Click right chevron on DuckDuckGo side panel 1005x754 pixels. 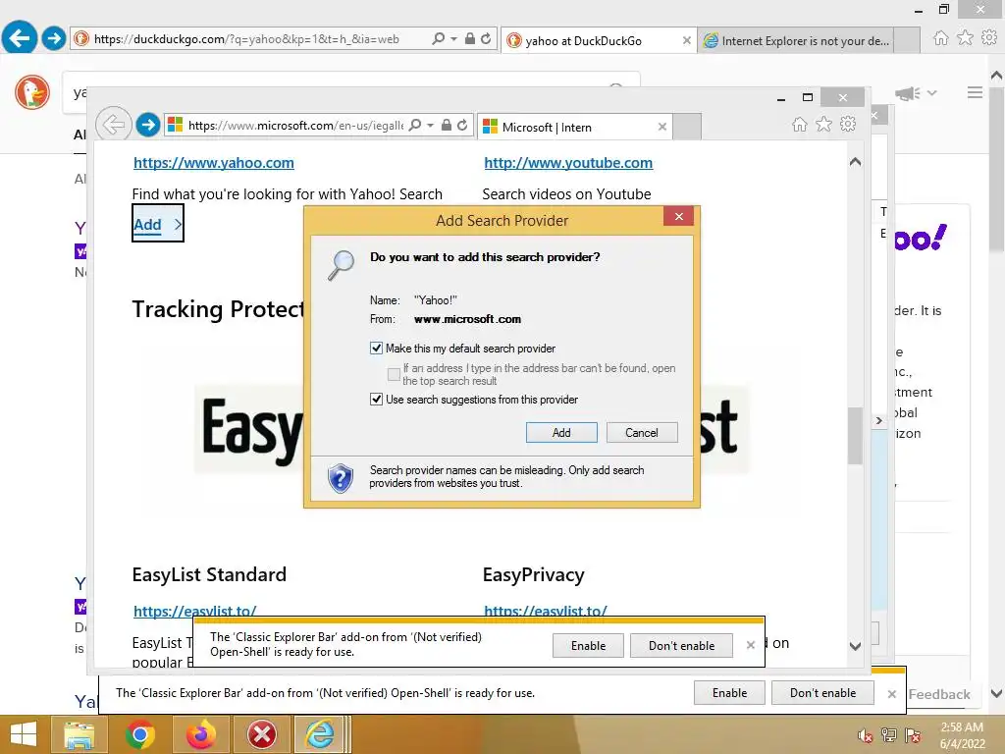[878, 420]
